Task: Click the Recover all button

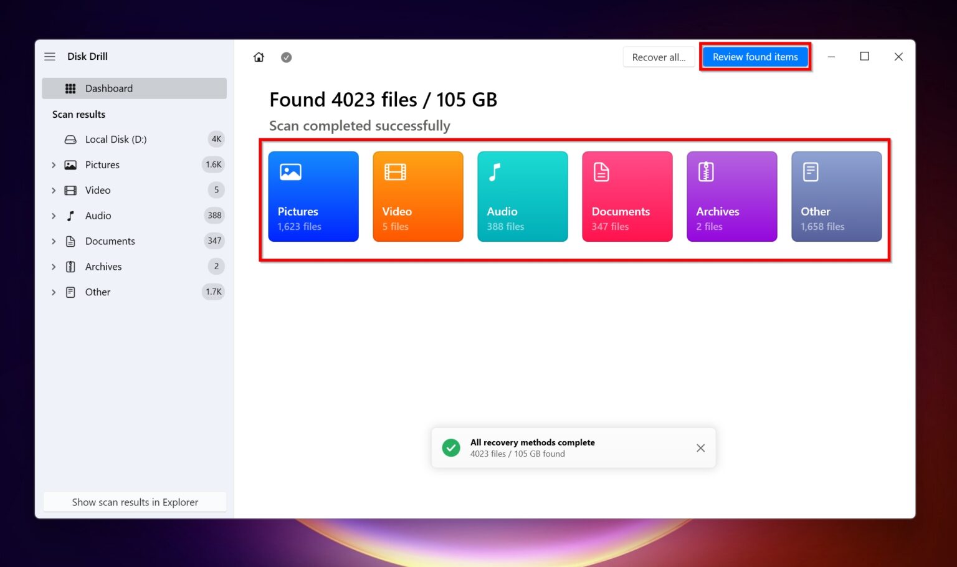Action: coord(659,57)
